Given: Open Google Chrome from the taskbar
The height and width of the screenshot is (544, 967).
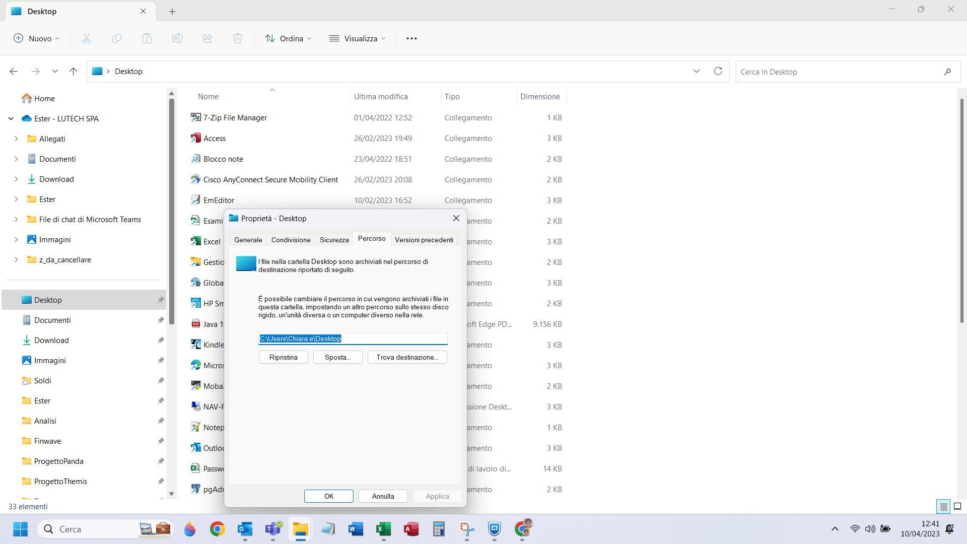Looking at the screenshot, I should tap(217, 529).
